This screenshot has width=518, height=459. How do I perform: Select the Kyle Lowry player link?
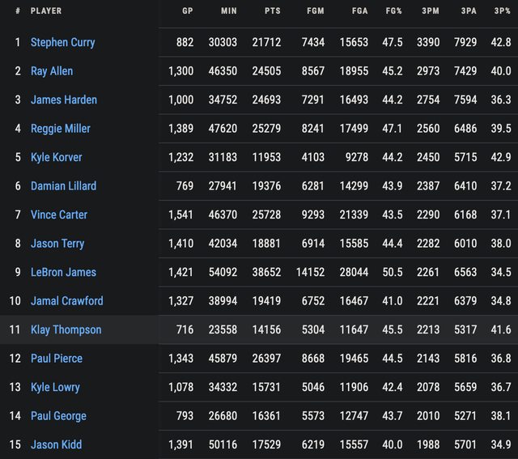(55, 387)
